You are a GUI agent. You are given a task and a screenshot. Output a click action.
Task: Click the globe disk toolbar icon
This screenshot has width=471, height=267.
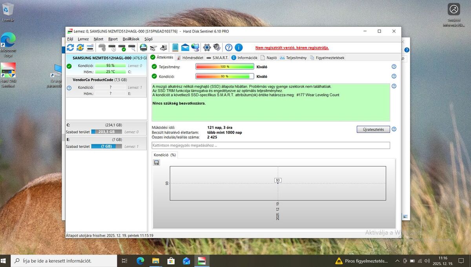click(144, 47)
